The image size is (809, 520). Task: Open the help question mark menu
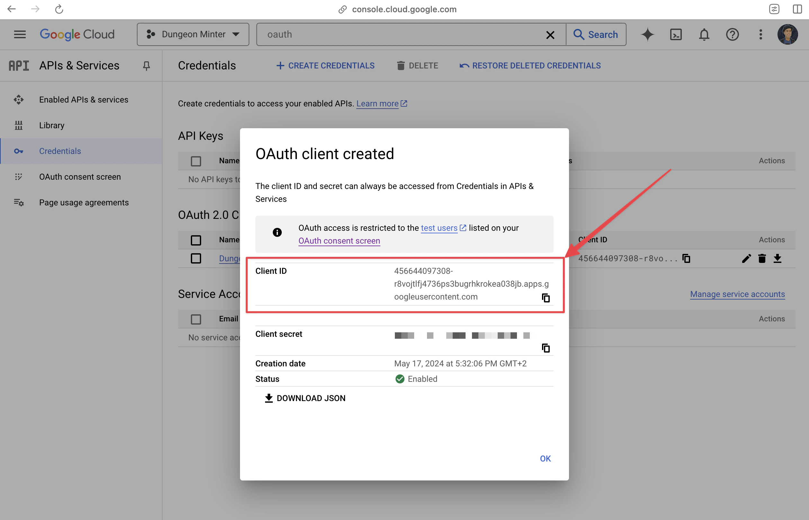[x=732, y=34]
